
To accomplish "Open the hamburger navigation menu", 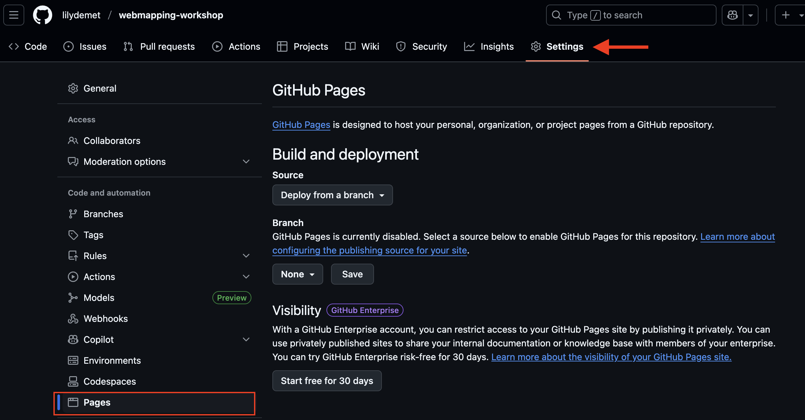I will [x=14, y=15].
